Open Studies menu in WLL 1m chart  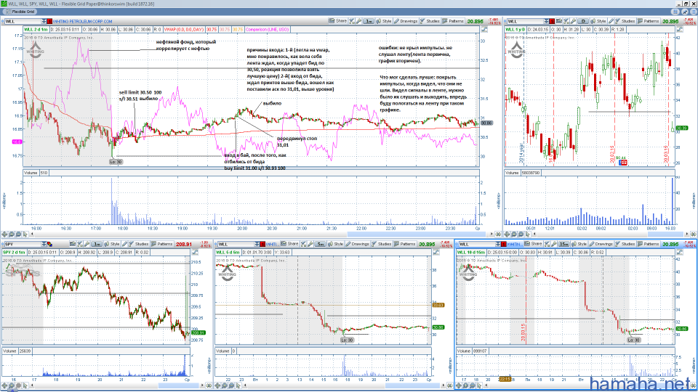430,21
